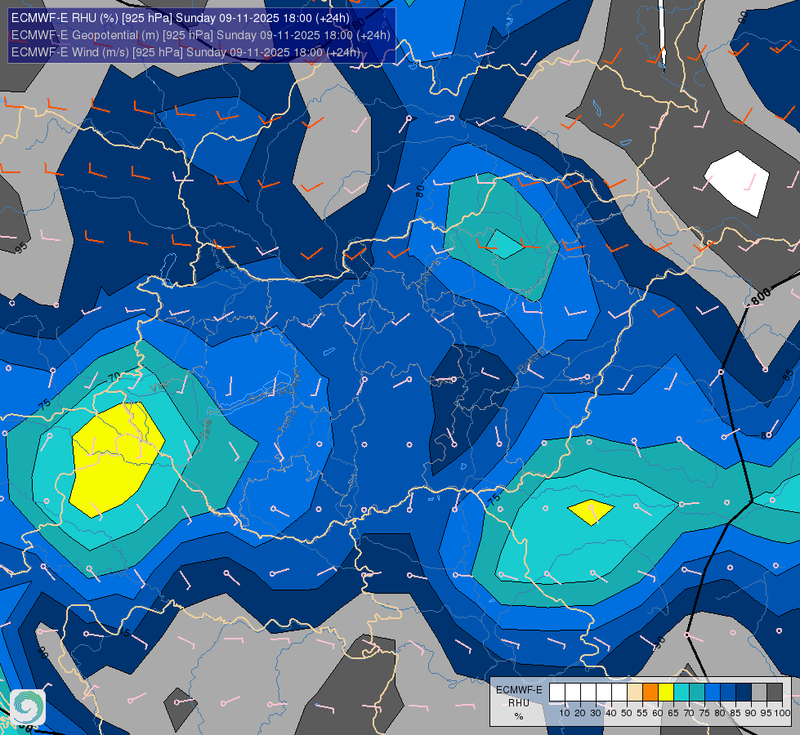Select the ECMWF-E Wind (m/s) title line
Screen dimensions: 800x735
click(185, 52)
